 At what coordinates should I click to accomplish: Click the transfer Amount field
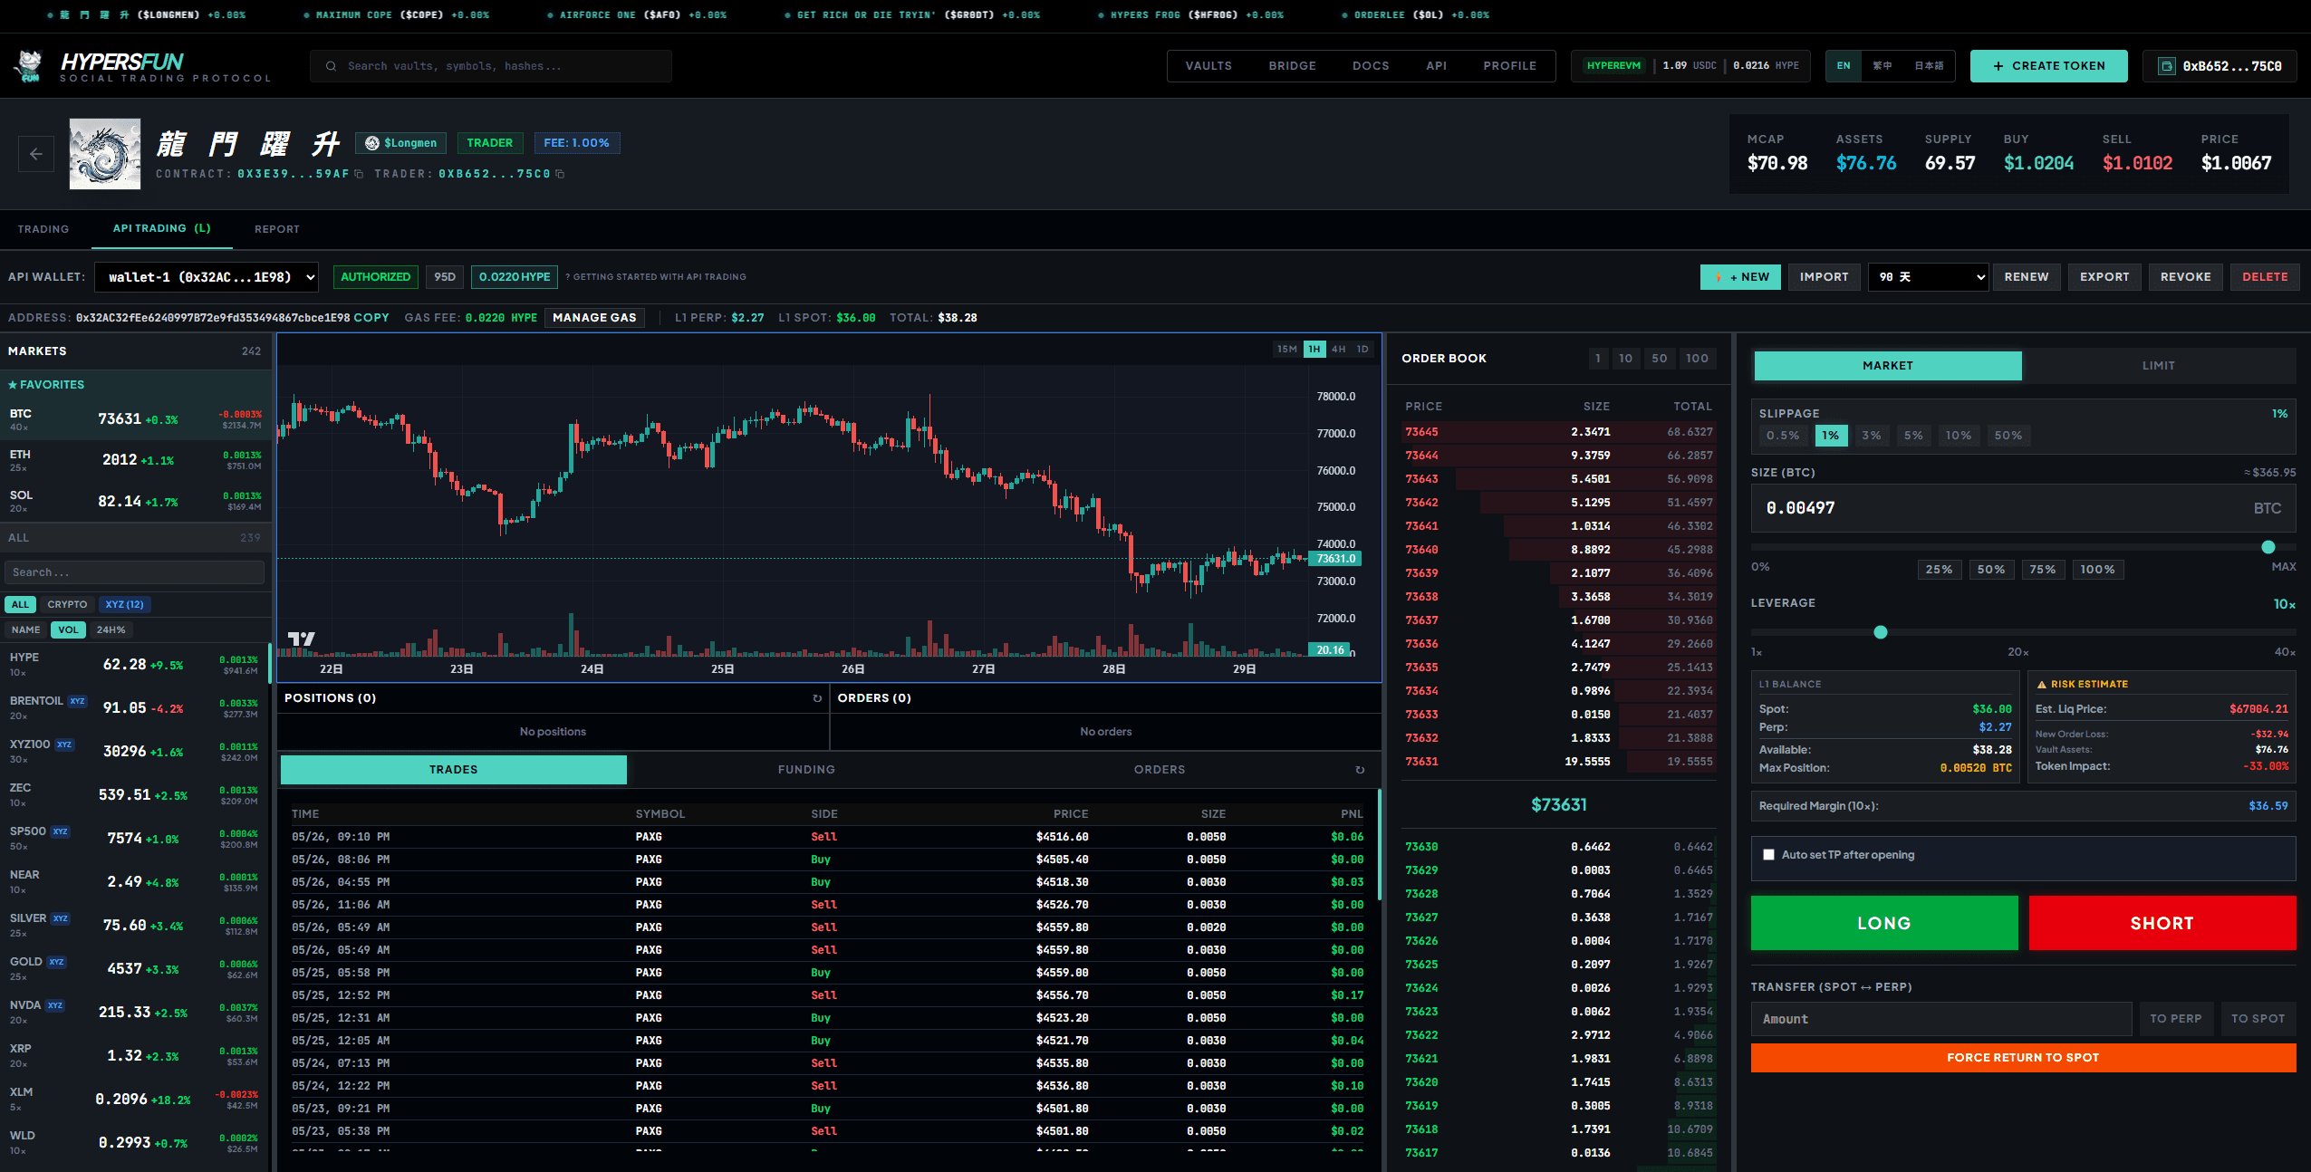click(x=1941, y=1019)
